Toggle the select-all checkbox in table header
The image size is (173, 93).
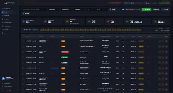(23, 36)
